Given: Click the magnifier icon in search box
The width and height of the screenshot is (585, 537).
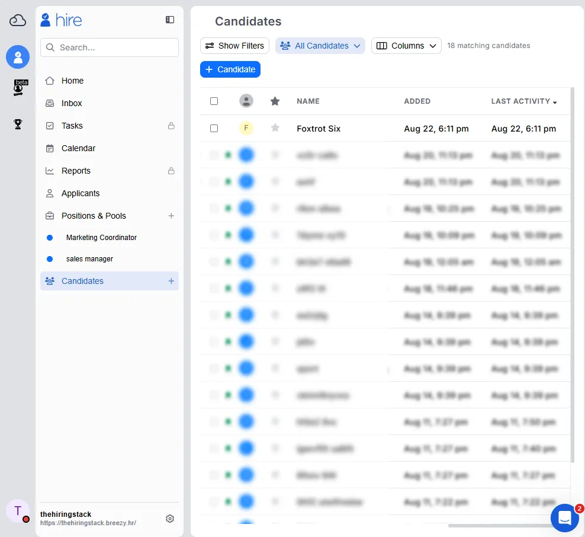Looking at the screenshot, I should coord(50,47).
